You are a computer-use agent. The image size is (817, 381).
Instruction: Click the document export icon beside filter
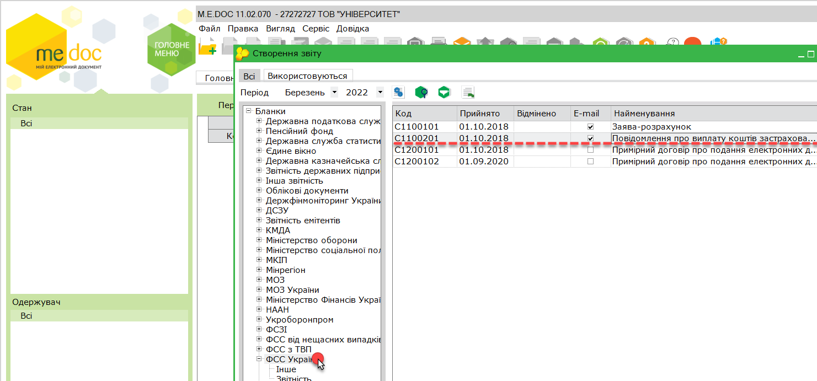(x=468, y=93)
